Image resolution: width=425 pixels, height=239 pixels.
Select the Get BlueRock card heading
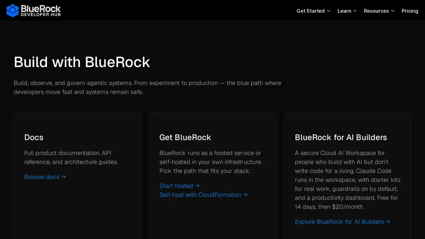pyautogui.click(x=185, y=137)
